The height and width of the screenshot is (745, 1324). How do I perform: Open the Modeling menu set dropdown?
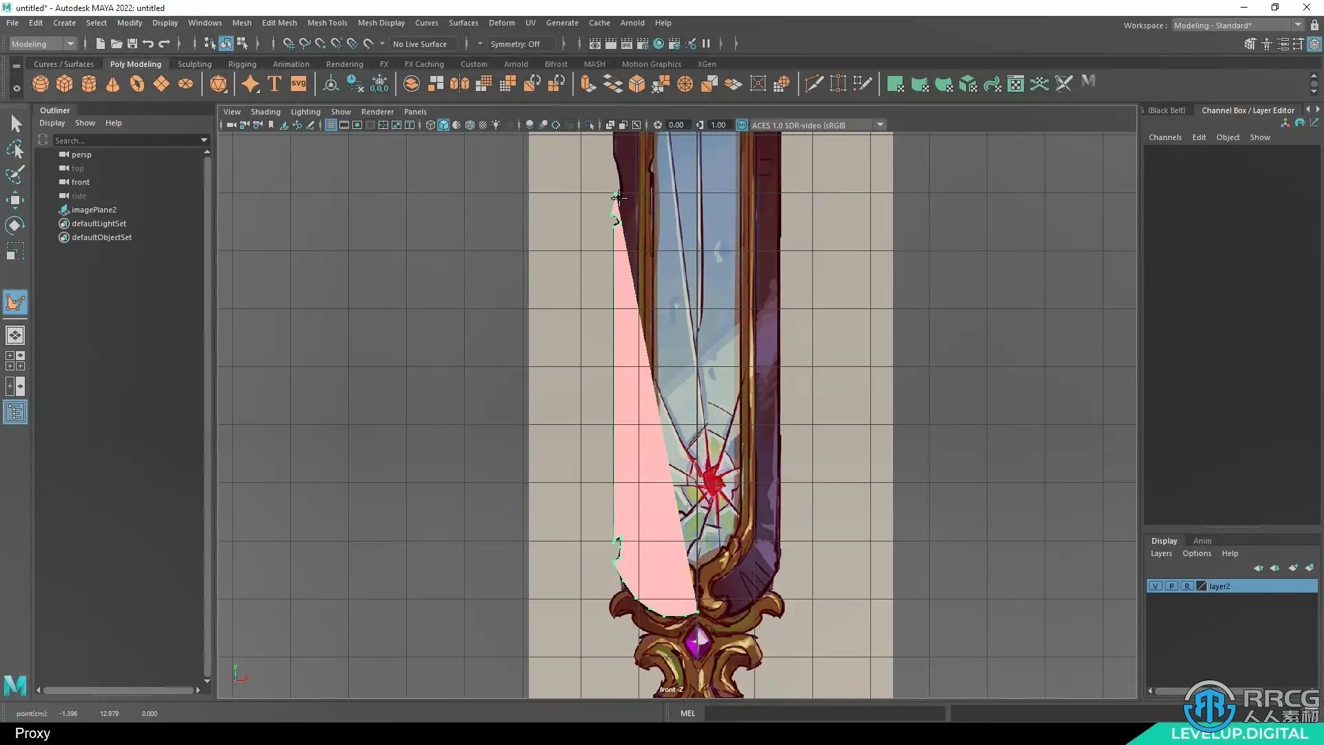point(70,44)
